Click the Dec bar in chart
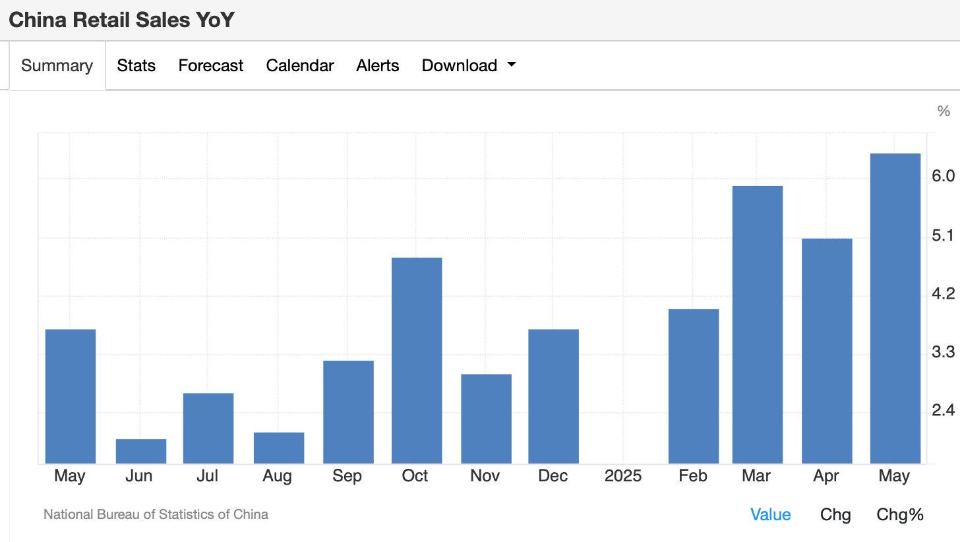 pos(554,396)
